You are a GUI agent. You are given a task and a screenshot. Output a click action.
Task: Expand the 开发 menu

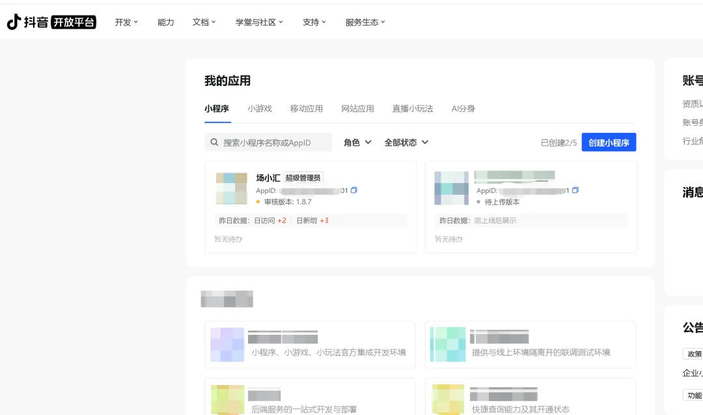(x=126, y=22)
